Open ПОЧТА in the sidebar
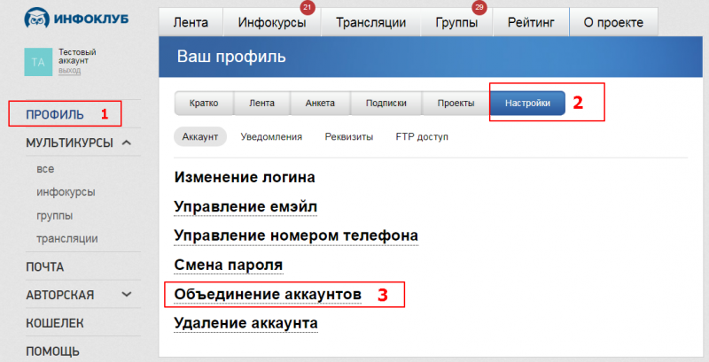This screenshot has width=709, height=362. coord(45,267)
